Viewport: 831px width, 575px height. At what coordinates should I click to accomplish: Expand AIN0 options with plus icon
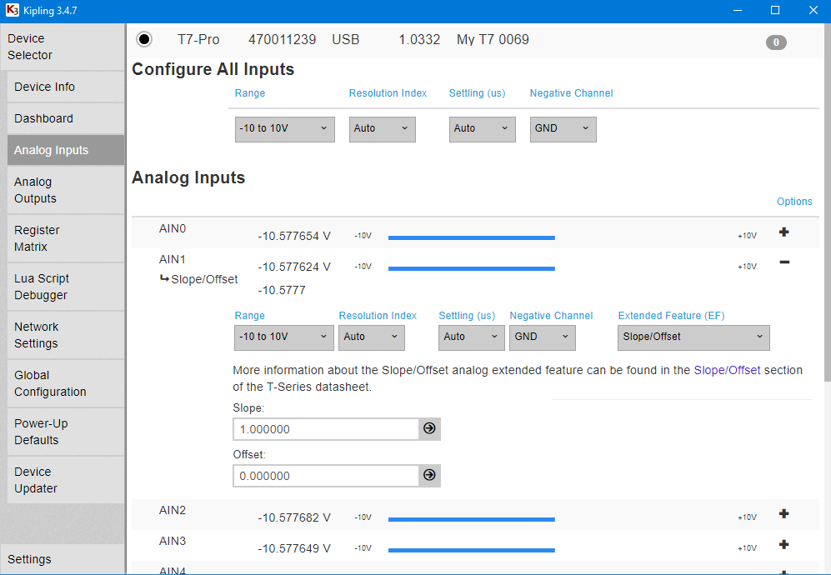(x=783, y=232)
